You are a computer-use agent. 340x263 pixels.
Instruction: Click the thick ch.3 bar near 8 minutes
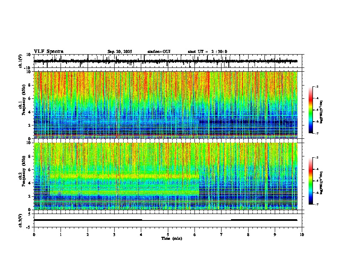[264, 220]
